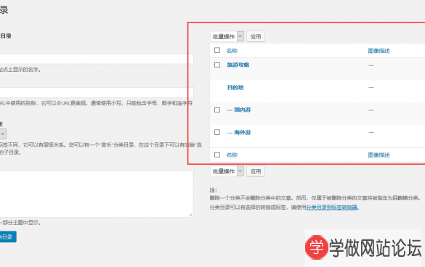Image resolution: width=425 pixels, height=267 pixels.
Task: Select the 国内游 row checkbox
Action: tap(217, 110)
